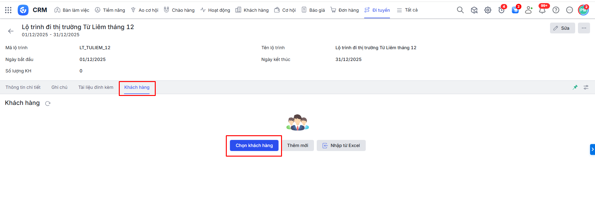Viewport: 595px width, 199px height.
Task: Open the more options ellipsis button
Action: click(x=584, y=28)
